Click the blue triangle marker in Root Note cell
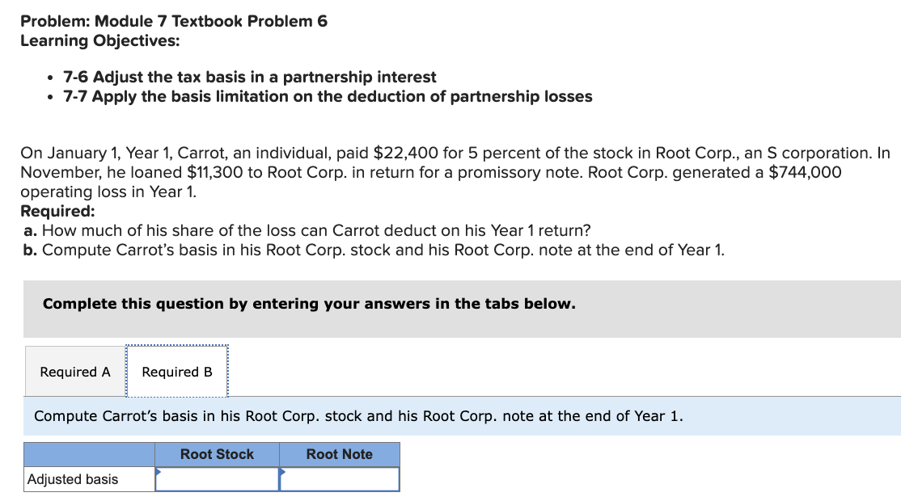Image resolution: width=901 pixels, height=501 pixels. point(282,473)
